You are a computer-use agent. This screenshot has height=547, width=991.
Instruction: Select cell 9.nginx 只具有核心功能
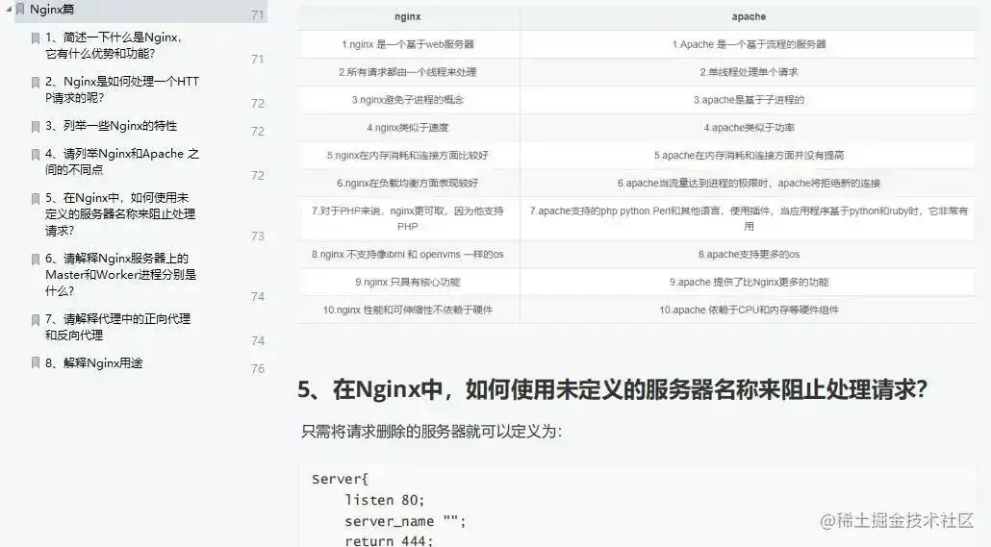click(408, 283)
